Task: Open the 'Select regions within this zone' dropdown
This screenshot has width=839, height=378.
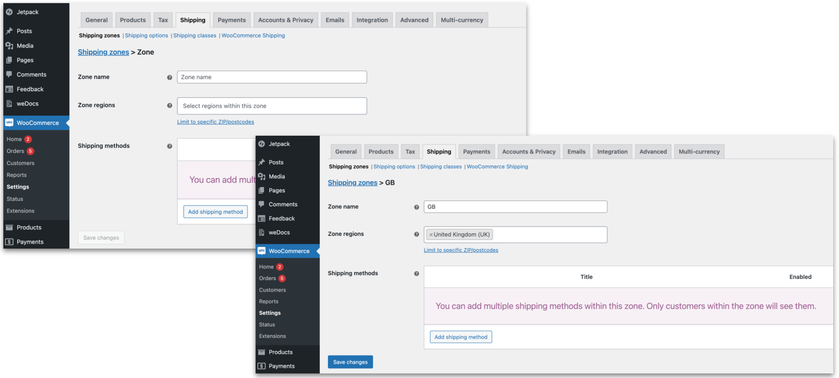Action: click(271, 106)
